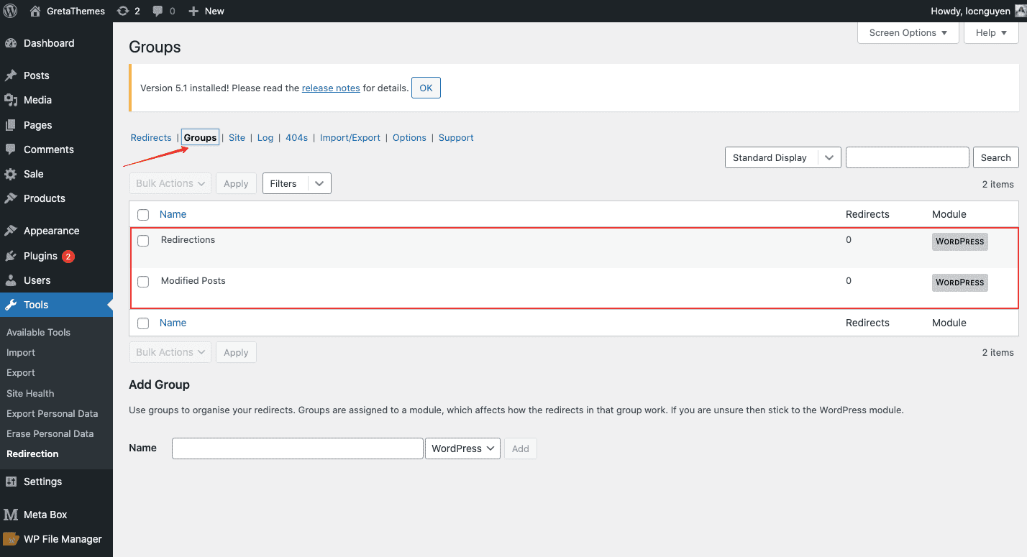Click the Sale gear icon

pyautogui.click(x=11, y=174)
